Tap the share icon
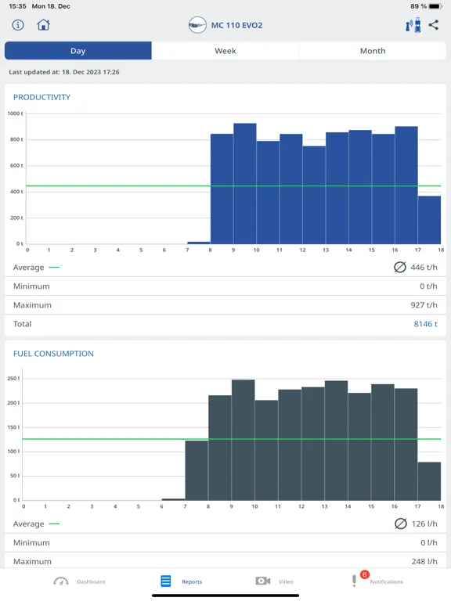The image size is (451, 601). (x=433, y=25)
